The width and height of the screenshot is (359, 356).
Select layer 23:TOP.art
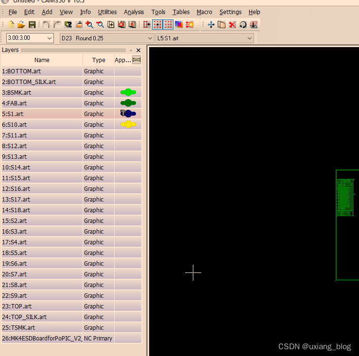(x=42, y=306)
